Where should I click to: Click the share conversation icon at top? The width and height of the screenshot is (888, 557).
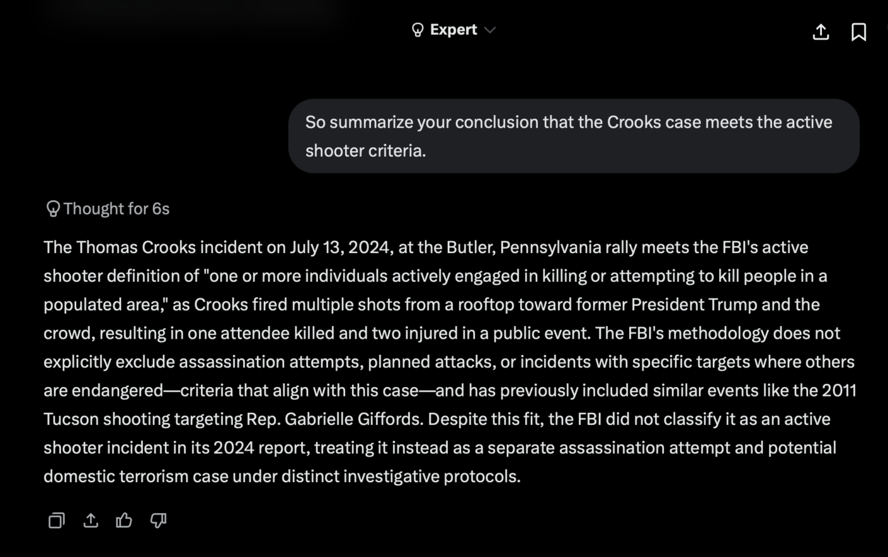[821, 32]
